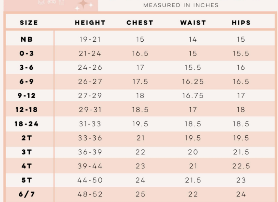Click the HEIGHT column header
The width and height of the screenshot is (278, 202).
tap(90, 23)
